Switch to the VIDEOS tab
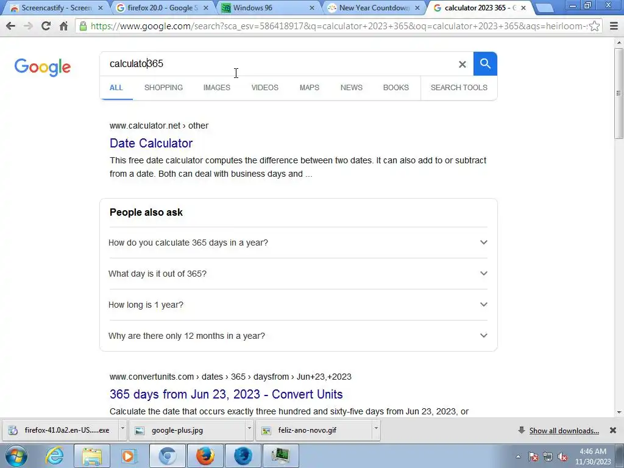Screen dimensions: 624x468 264,88
